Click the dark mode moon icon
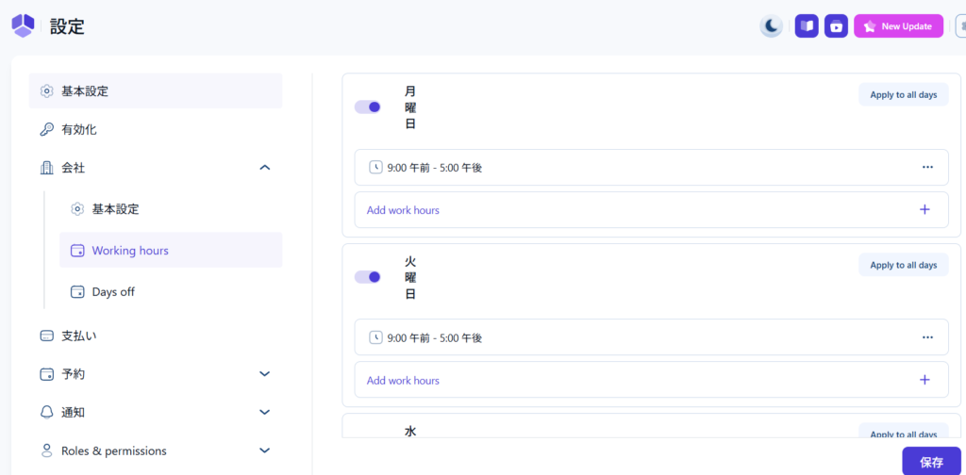Screen dimensions: 966x475 (x=772, y=26)
